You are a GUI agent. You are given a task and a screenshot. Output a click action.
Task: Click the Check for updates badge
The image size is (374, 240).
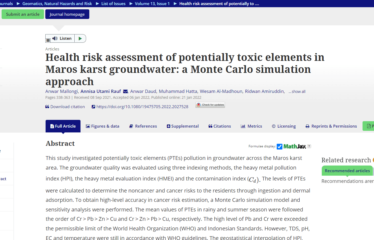click(210, 105)
